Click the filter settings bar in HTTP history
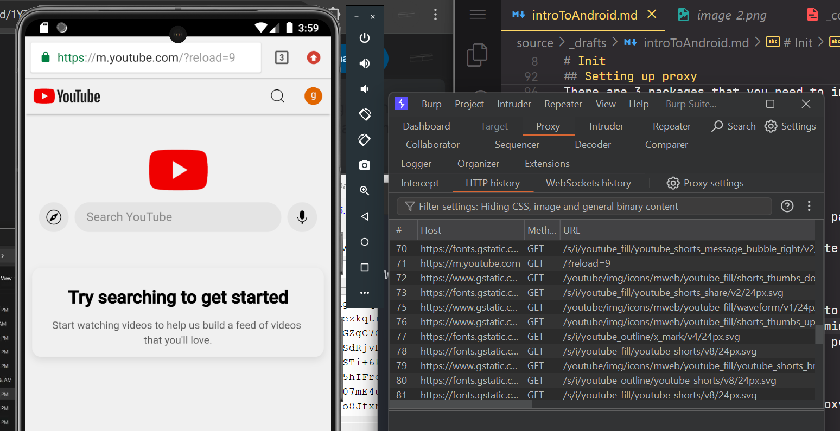This screenshot has height=431, width=840. pos(584,207)
